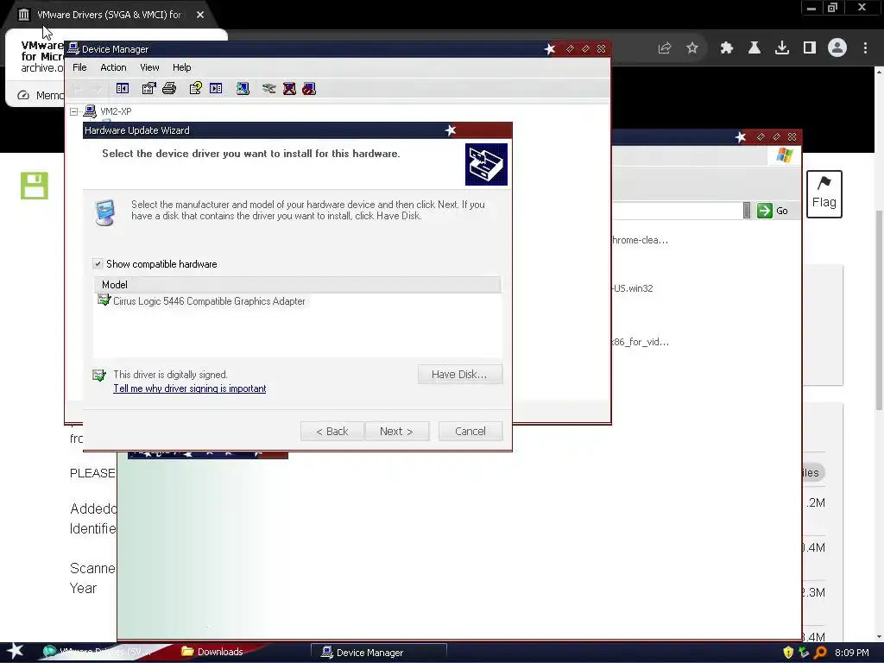Click the 8:09 PM taskbar clock
This screenshot has width=884, height=663.
852,653
